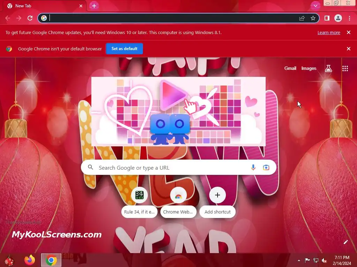357x267 pixels.
Task: Open Google apps grid
Action: [345, 68]
